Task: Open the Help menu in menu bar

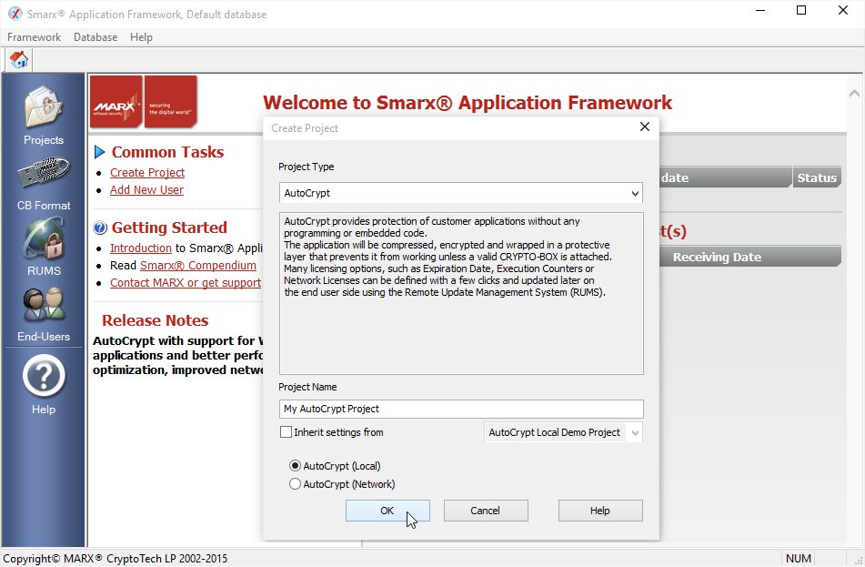Action: (x=141, y=37)
